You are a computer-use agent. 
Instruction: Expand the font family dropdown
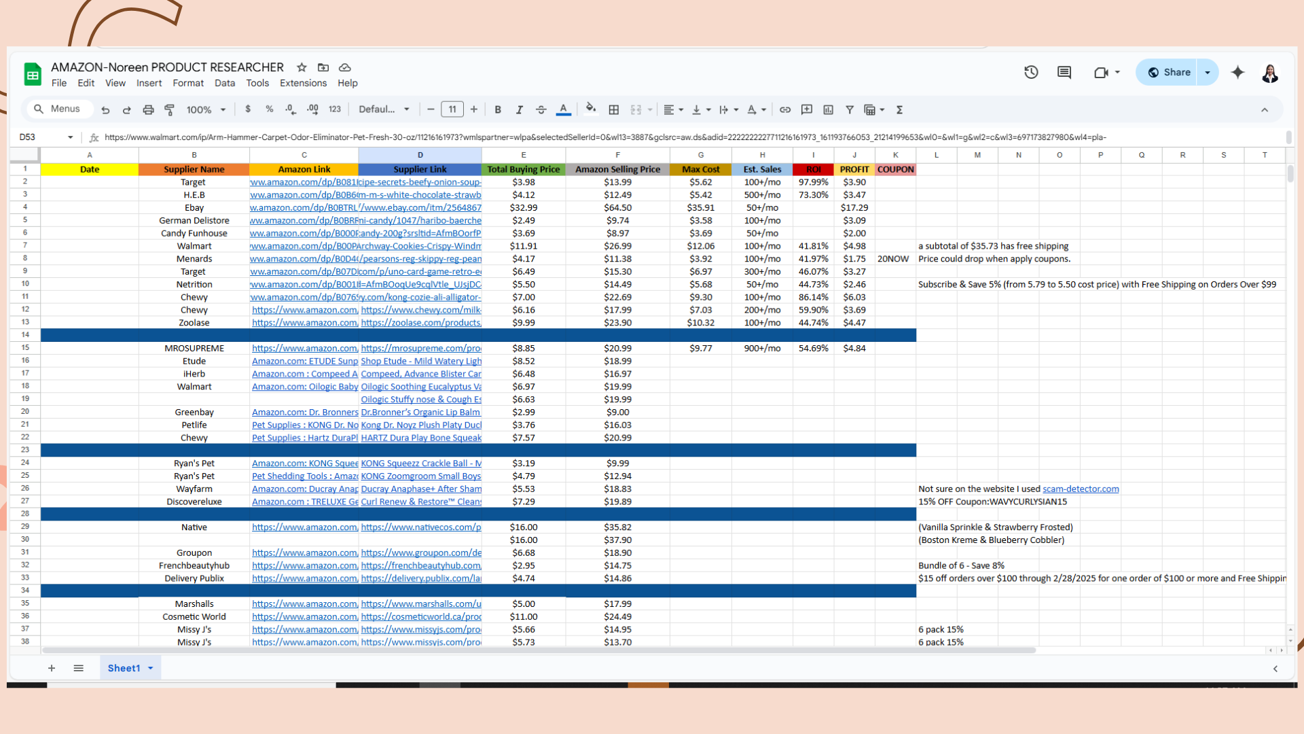pos(384,109)
